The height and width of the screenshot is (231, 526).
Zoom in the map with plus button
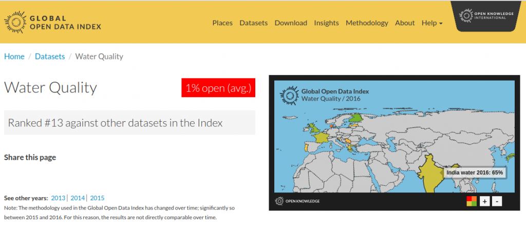[x=484, y=201]
